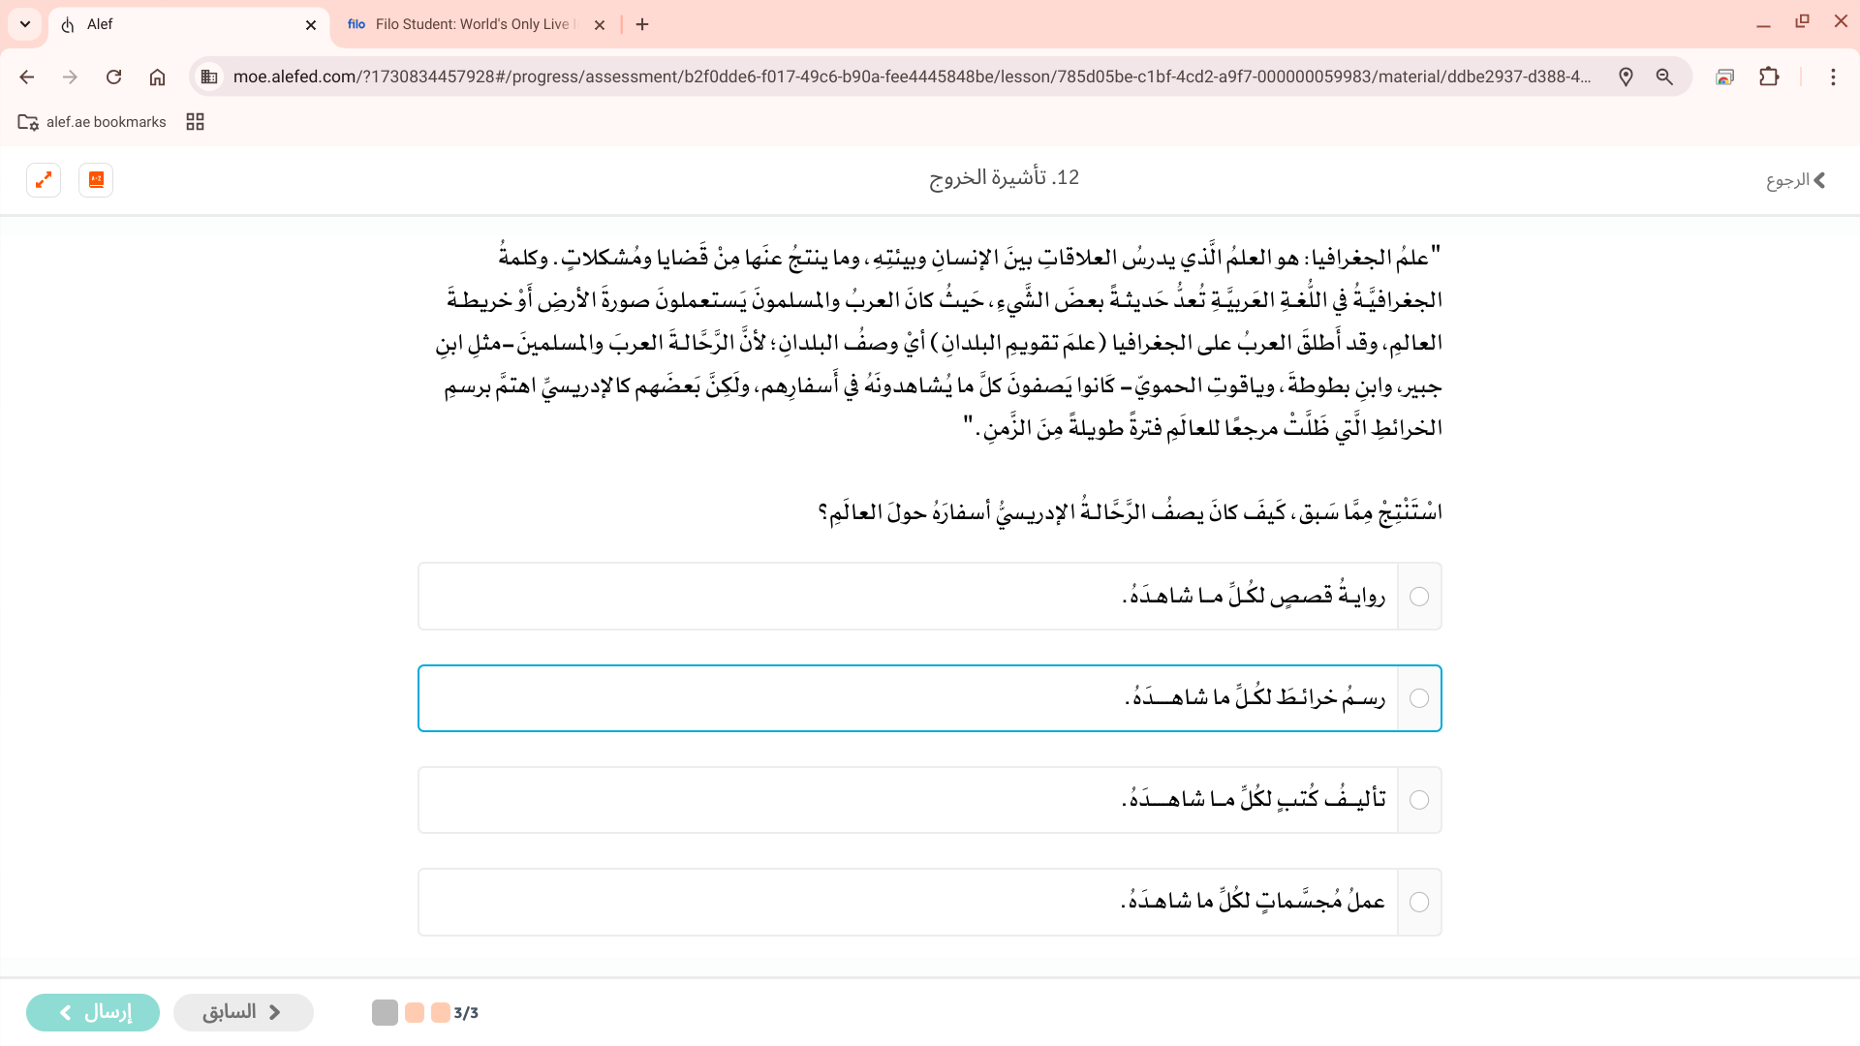Image resolution: width=1860 pixels, height=1046 pixels.
Task: Select radio for تأليف كتب answer
Action: pyautogui.click(x=1419, y=800)
